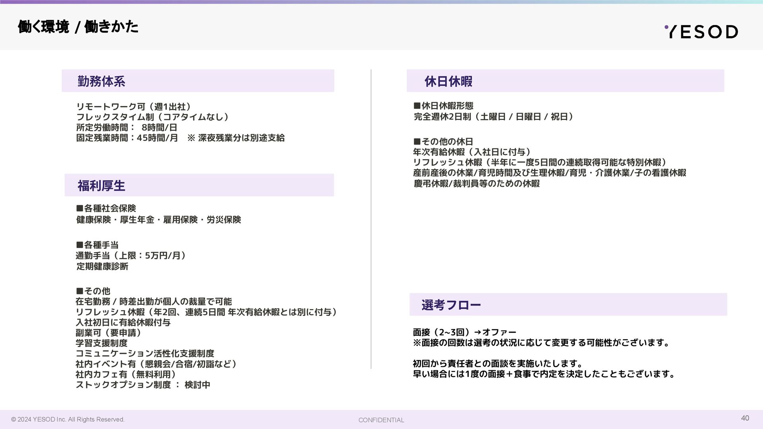The image size is (763, 429).
Task: Click the vertical divider line in center
Action: point(371,219)
